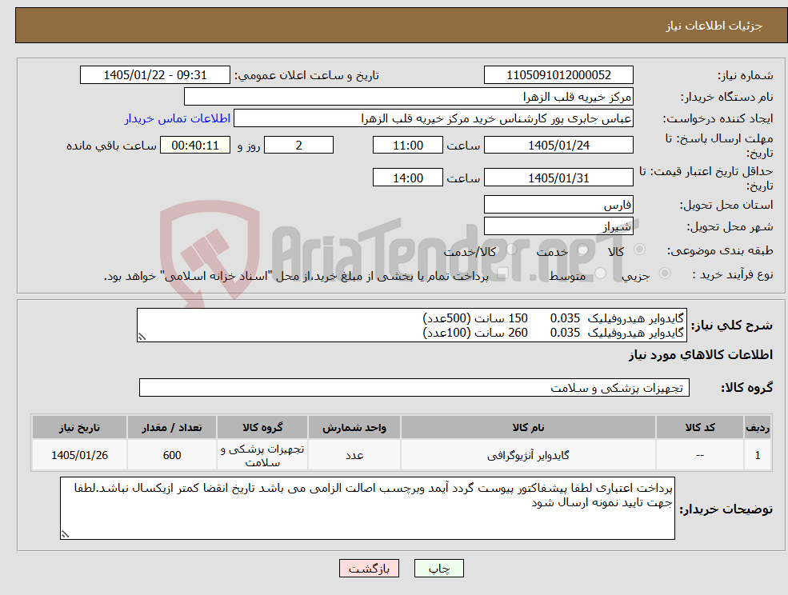Click the need date cell 1405/01/26
Screen dimensions: 788x595
pos(79,455)
